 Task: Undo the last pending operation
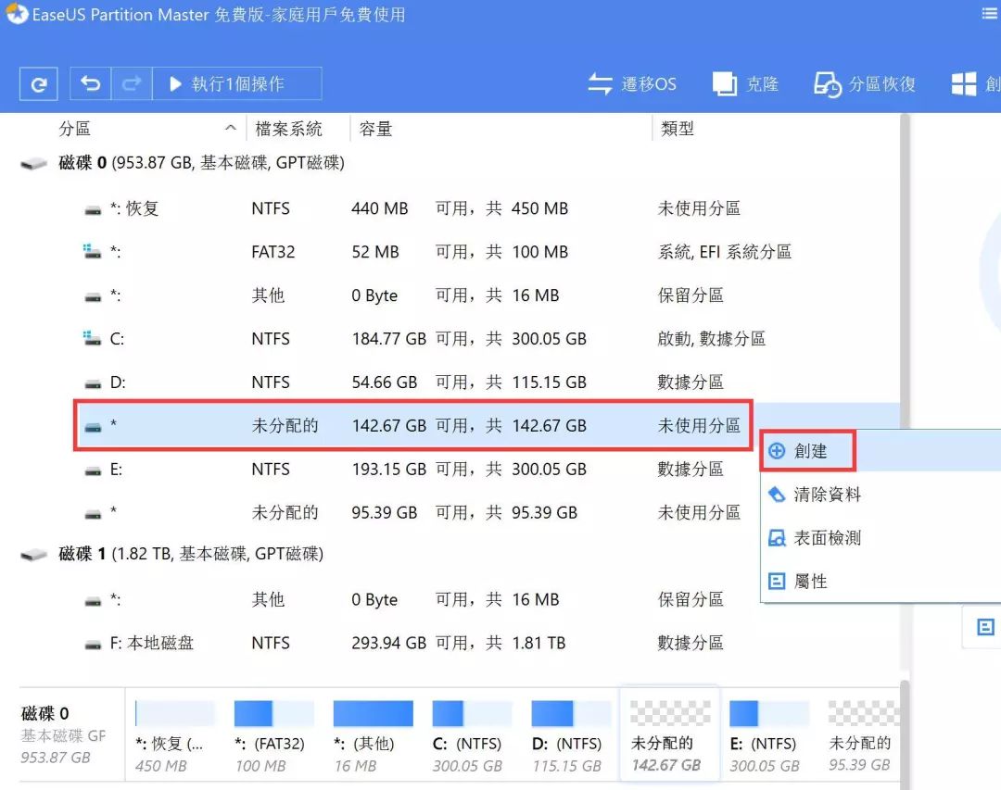(90, 83)
